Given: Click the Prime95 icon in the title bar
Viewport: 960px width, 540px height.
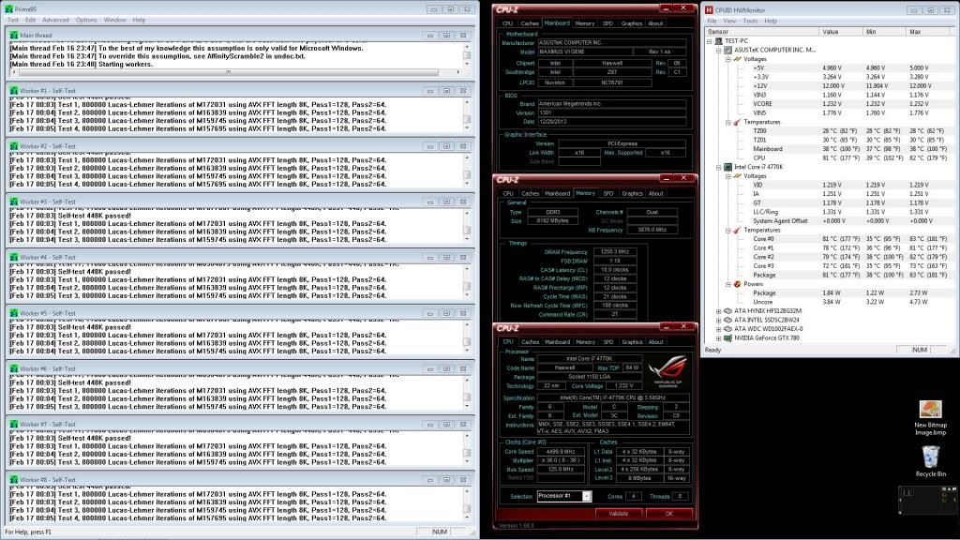Looking at the screenshot, I should tap(8, 8).
